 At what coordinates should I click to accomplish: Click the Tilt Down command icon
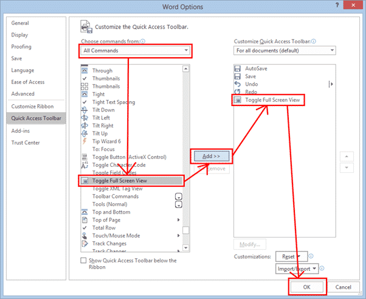pyautogui.click(x=85, y=110)
